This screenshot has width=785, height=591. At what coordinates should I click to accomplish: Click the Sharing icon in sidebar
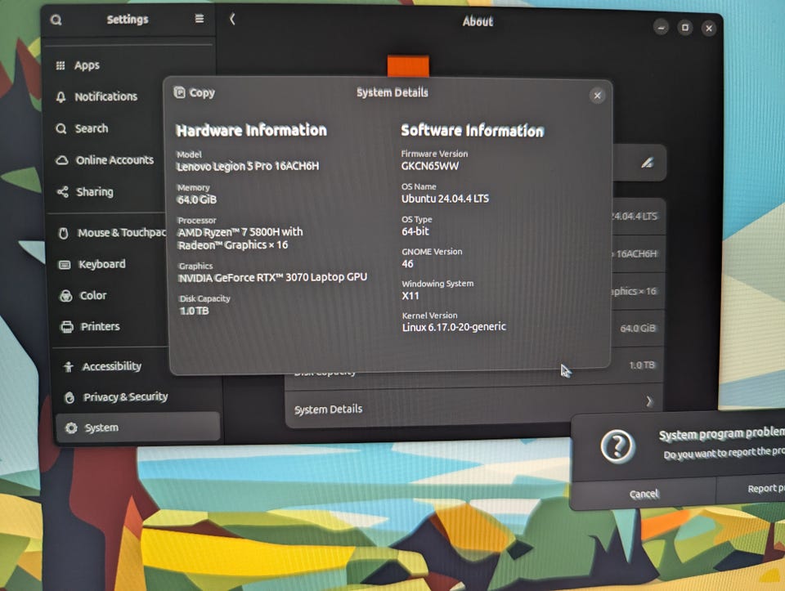point(63,191)
